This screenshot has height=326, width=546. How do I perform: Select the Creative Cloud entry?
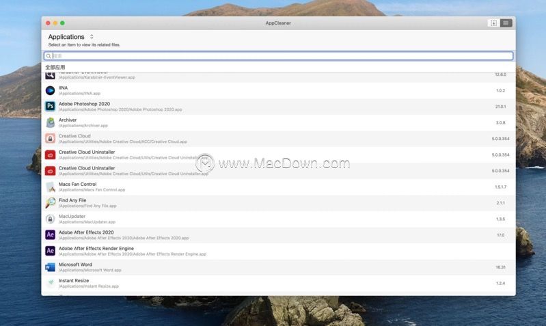[74, 136]
